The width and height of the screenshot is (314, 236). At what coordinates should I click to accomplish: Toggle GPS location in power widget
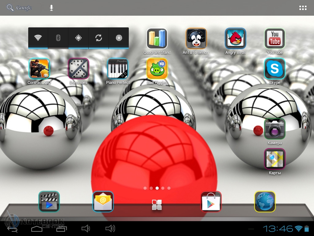[78, 38]
